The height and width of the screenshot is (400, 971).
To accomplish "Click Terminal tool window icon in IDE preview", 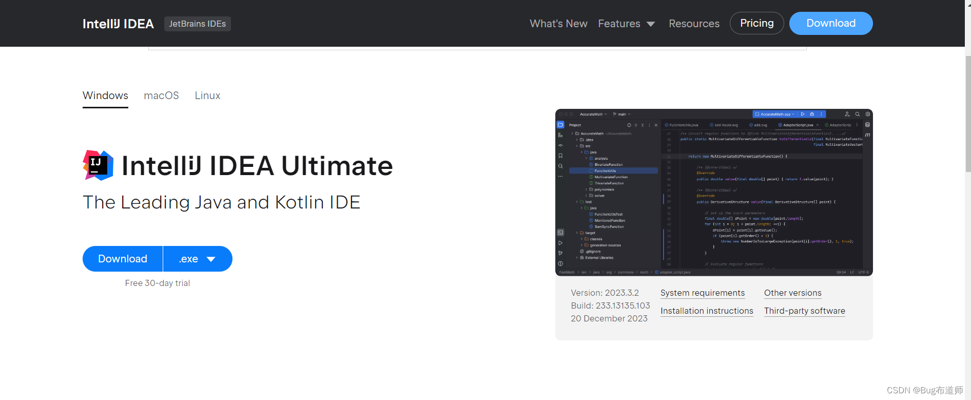I will [x=560, y=233].
